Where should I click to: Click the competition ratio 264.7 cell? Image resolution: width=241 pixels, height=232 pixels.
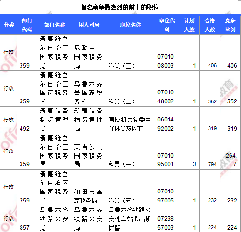coord(230,151)
